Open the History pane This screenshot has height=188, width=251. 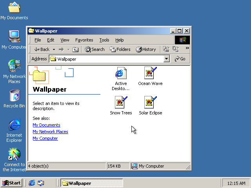click(146, 49)
